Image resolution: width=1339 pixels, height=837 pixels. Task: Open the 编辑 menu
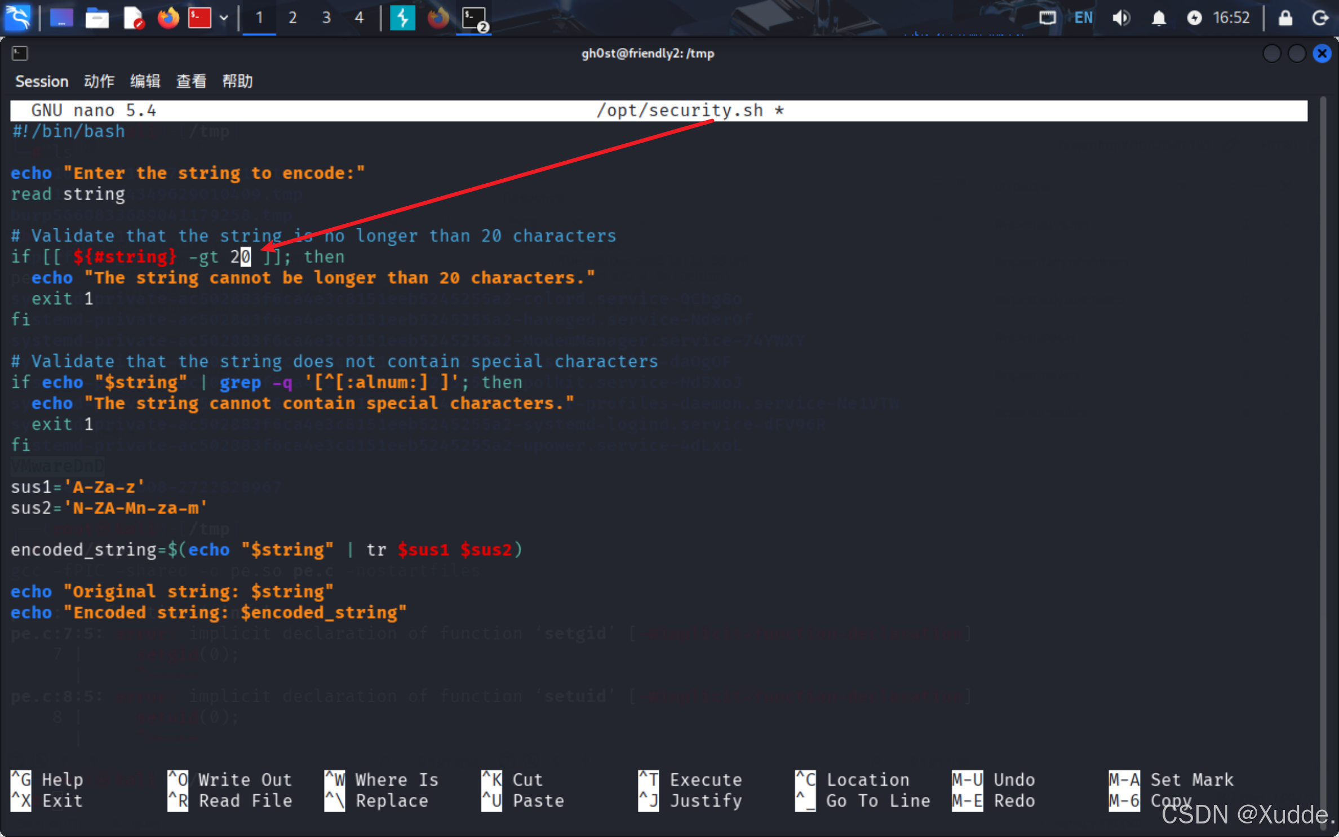(x=145, y=81)
